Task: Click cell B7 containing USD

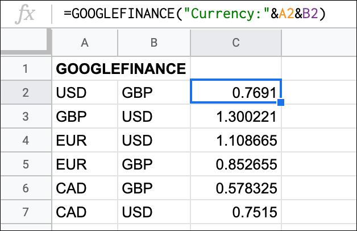Action: [x=154, y=212]
